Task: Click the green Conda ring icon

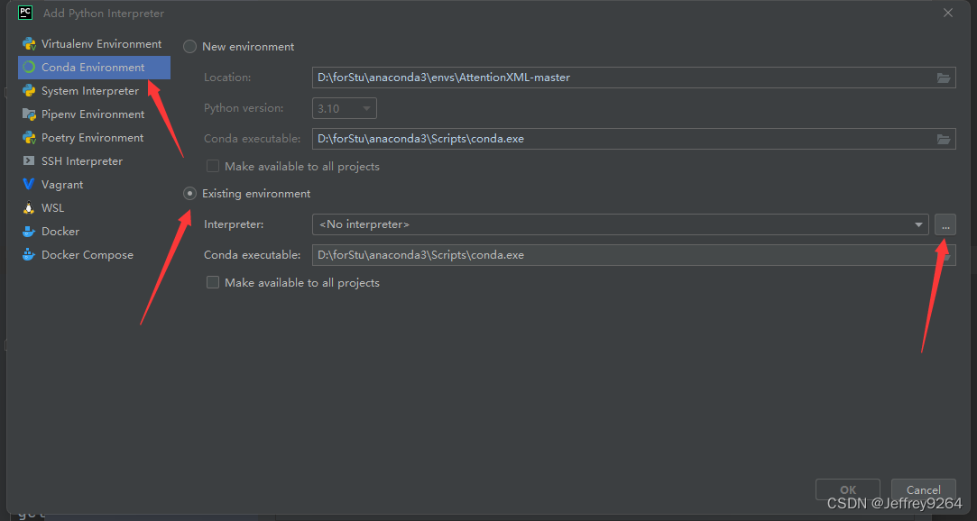Action: tap(29, 68)
